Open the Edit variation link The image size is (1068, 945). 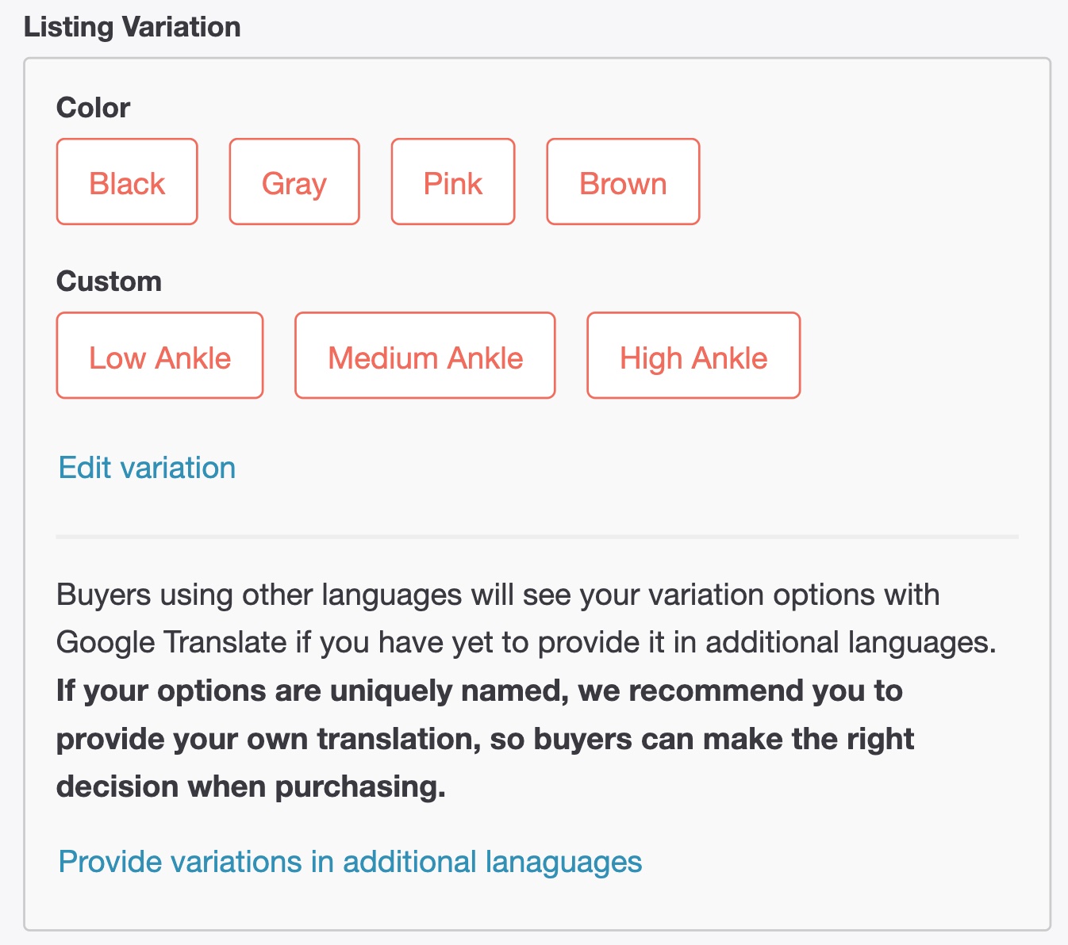click(x=148, y=468)
